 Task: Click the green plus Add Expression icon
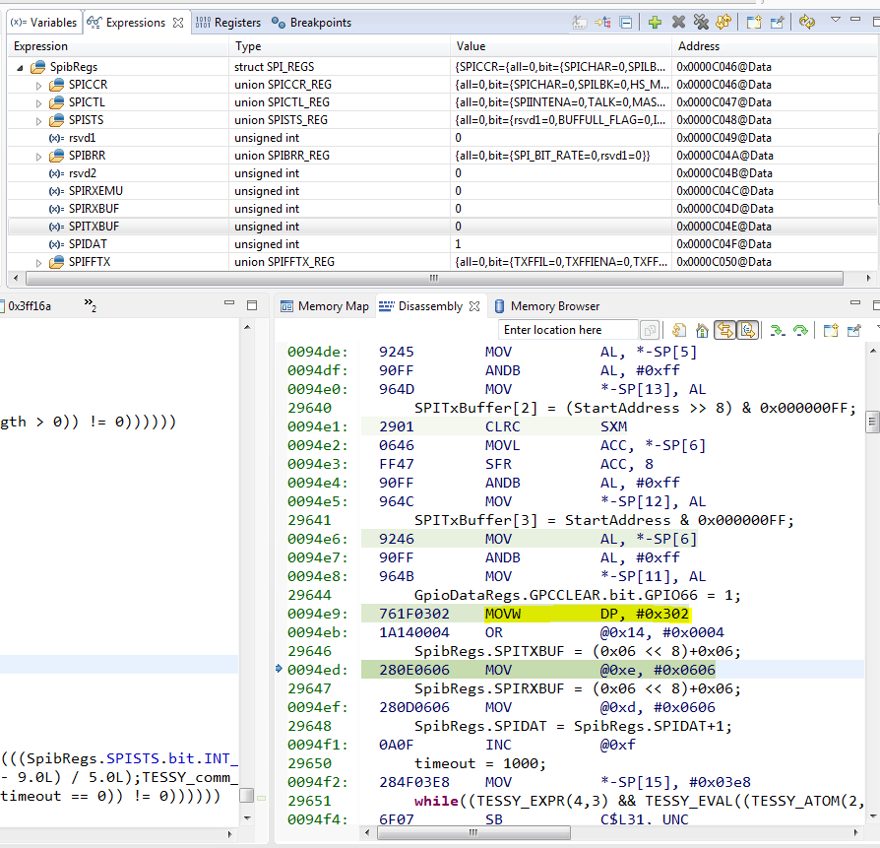click(x=655, y=22)
